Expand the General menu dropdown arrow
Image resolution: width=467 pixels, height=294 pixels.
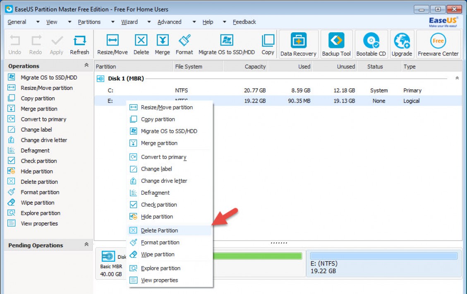[x=38, y=22]
